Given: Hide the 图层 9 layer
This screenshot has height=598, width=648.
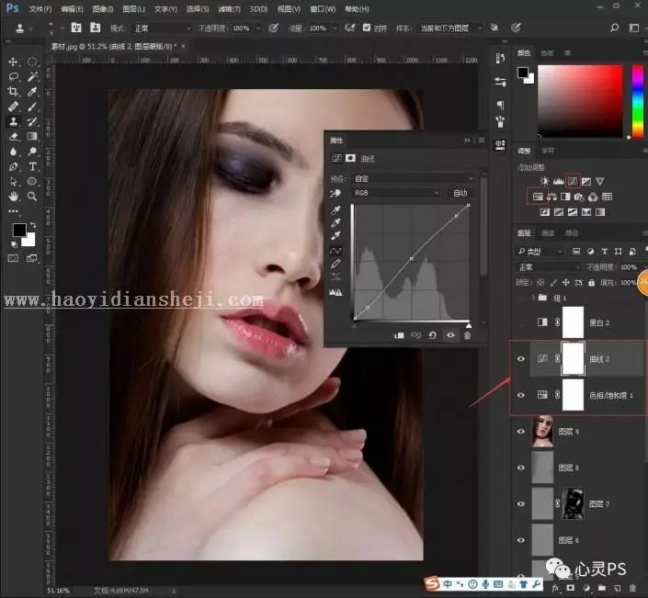Looking at the screenshot, I should coord(521,431).
